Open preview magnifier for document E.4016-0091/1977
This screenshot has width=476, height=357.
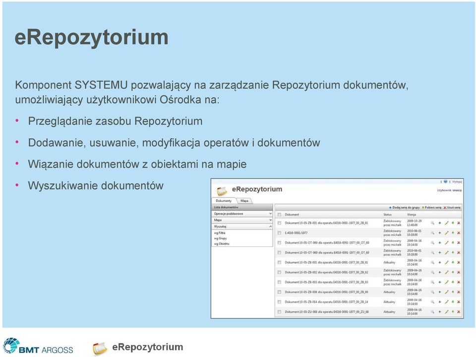click(x=432, y=233)
